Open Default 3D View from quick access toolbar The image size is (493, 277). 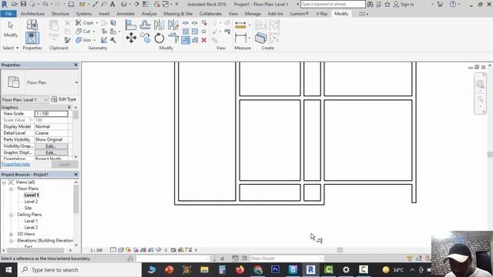click(x=124, y=4)
